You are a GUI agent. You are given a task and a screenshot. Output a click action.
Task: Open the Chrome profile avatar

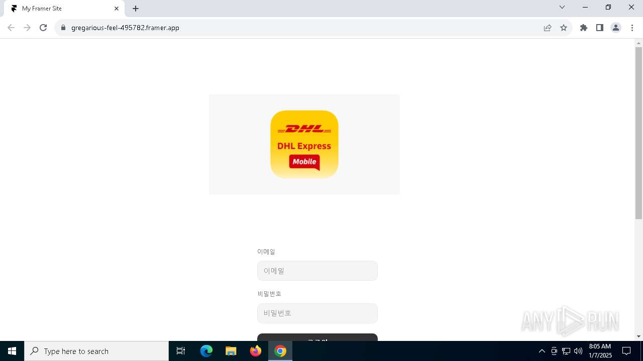(x=616, y=28)
